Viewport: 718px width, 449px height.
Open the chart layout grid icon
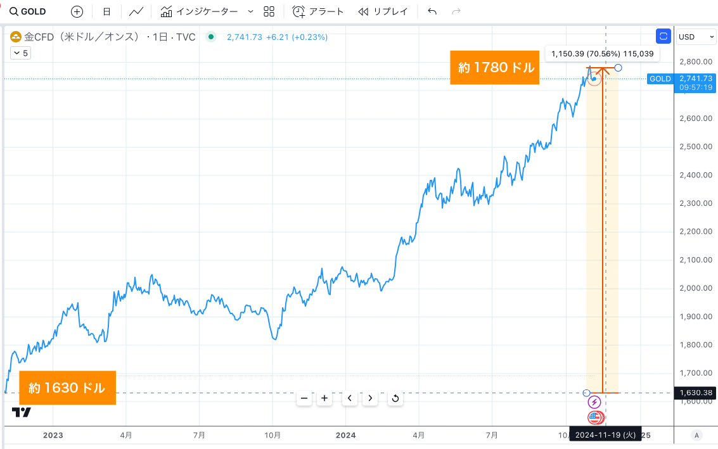click(x=268, y=11)
